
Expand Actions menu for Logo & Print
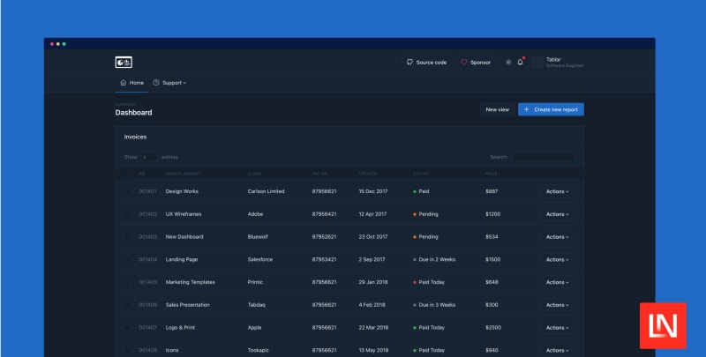click(557, 328)
